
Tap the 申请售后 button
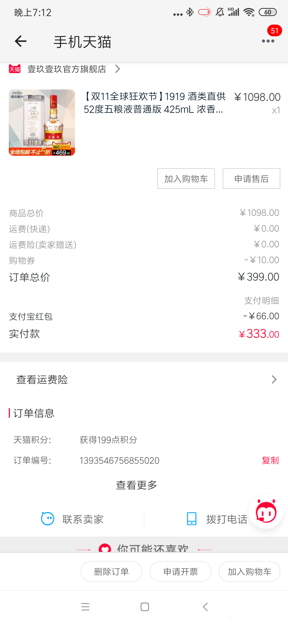(251, 178)
